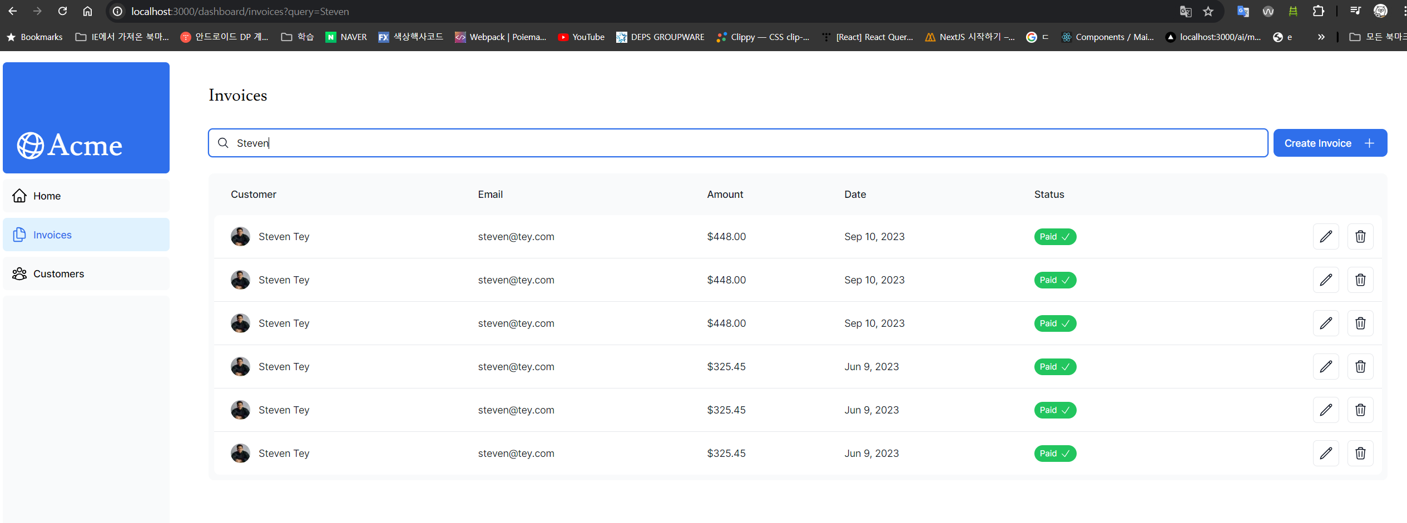
Task: Open the browser home page icon
Action: [x=87, y=11]
